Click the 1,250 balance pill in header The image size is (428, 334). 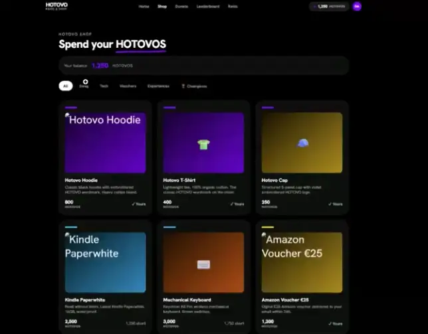coord(329,6)
